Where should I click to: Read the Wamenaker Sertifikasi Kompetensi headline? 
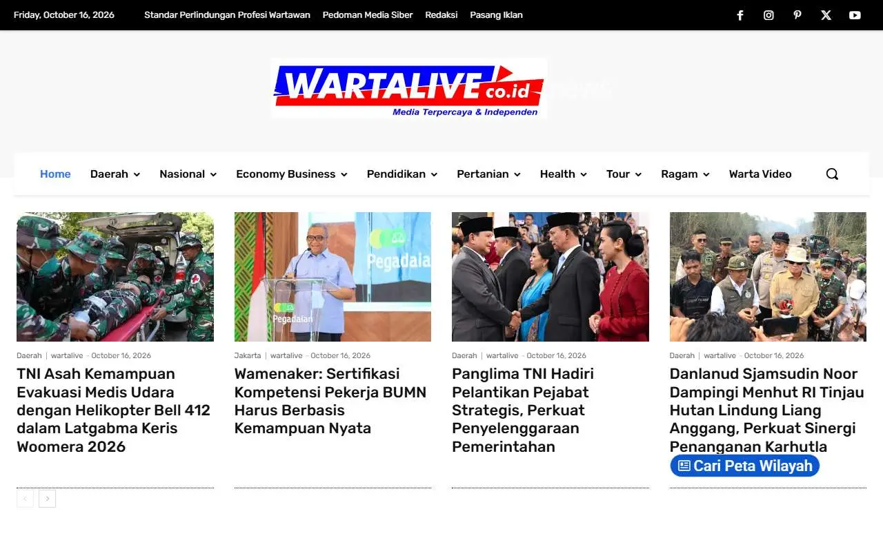[x=330, y=401]
